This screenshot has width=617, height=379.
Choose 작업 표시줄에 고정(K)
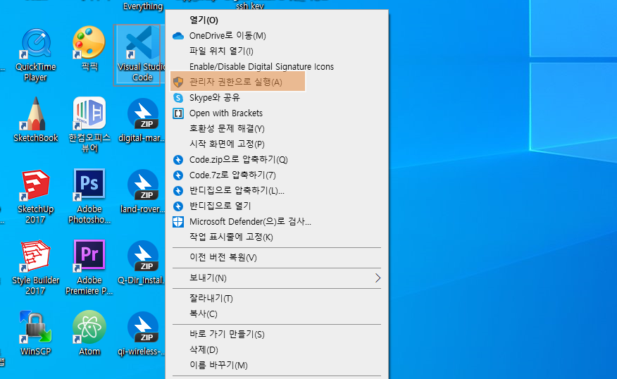click(x=277, y=237)
